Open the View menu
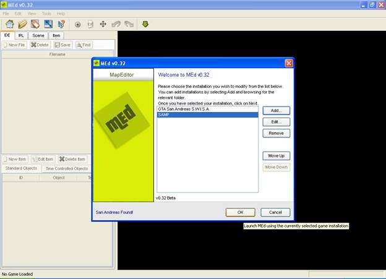This screenshot has height=279, width=386. pos(32,14)
